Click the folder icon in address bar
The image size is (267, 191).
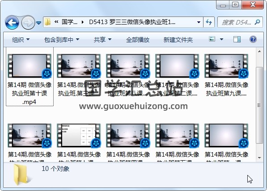(48, 22)
